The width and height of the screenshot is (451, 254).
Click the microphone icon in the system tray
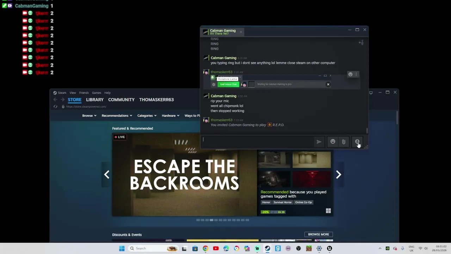[402, 248]
